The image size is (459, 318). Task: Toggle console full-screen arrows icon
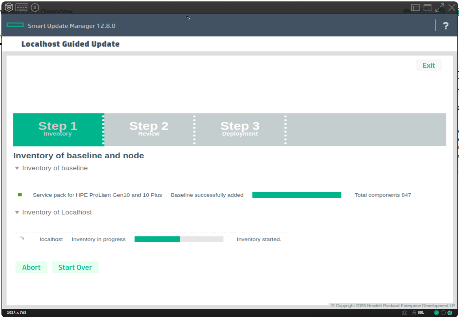[x=440, y=8]
